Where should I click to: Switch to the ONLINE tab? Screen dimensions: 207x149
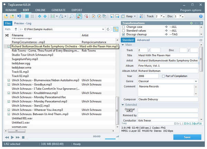40,10
